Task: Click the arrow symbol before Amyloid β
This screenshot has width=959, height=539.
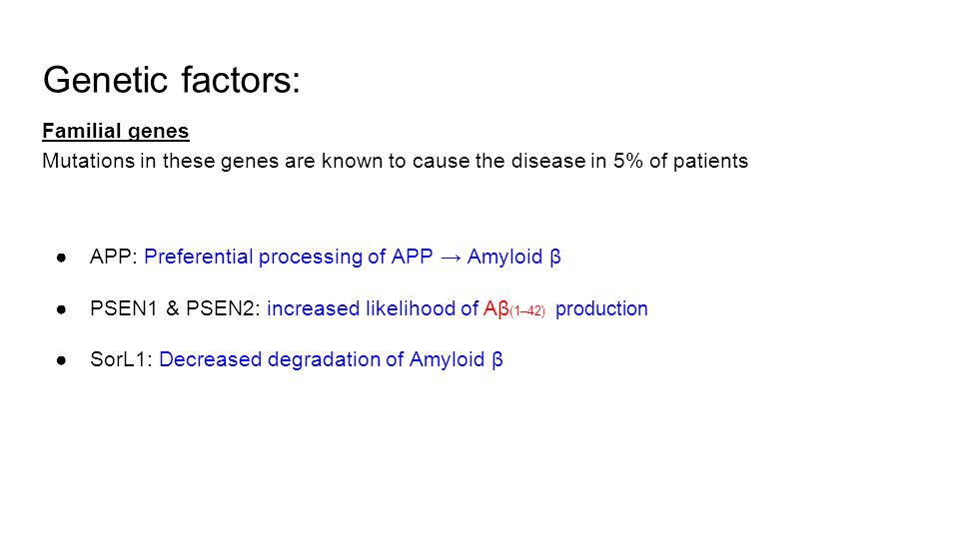Action: 451,258
